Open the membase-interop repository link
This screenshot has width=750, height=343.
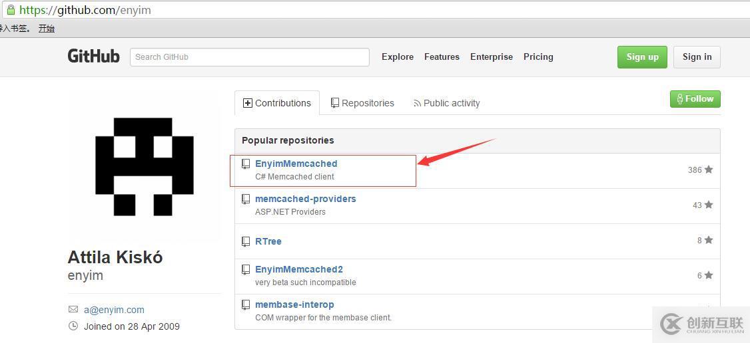click(x=294, y=304)
